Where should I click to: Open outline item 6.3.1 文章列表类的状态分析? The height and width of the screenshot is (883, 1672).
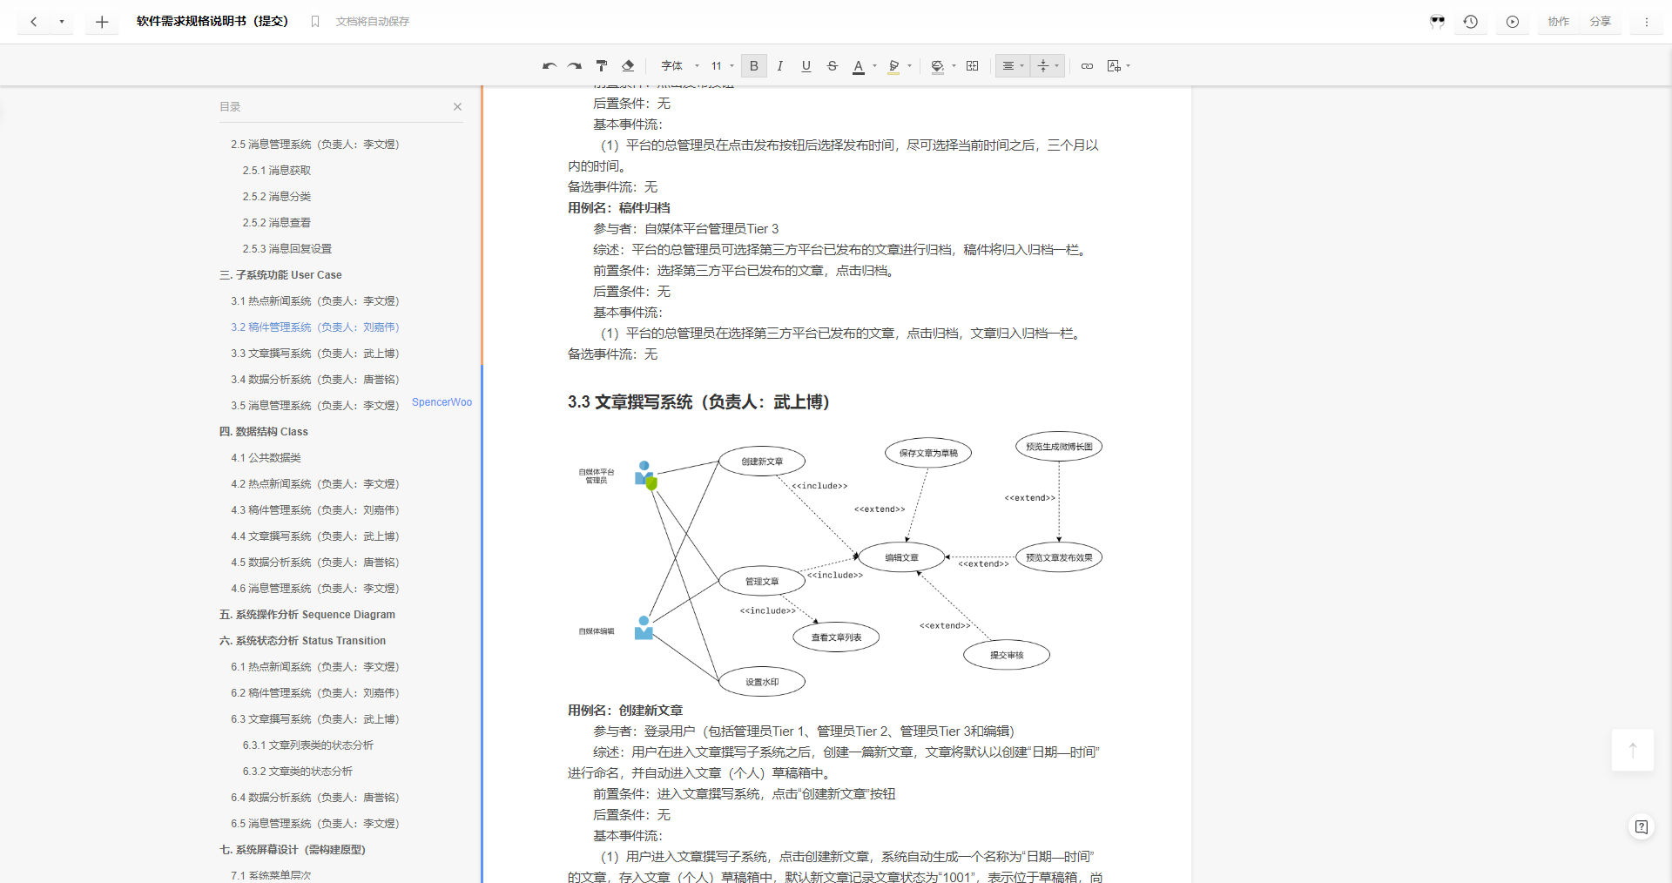308,745
